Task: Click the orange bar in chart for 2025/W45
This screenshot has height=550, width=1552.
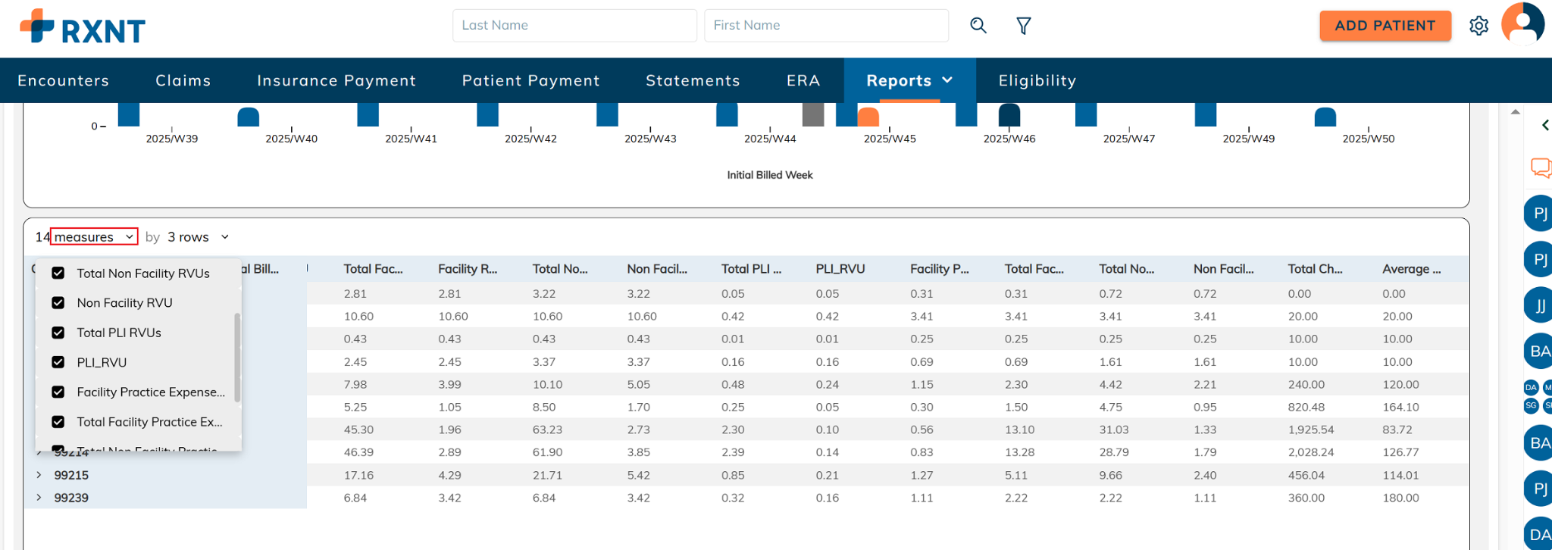Action: 868,117
